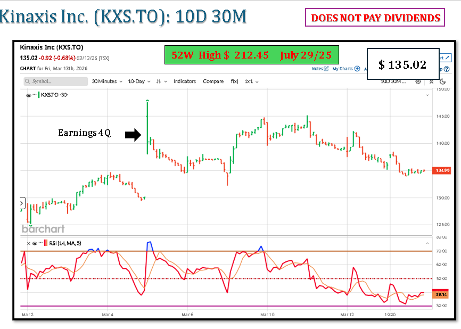Open the Indicators menu
This screenshot has width=461, height=329.
[x=185, y=81]
